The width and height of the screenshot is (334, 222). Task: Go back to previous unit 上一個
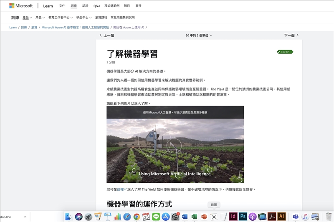coord(107,35)
